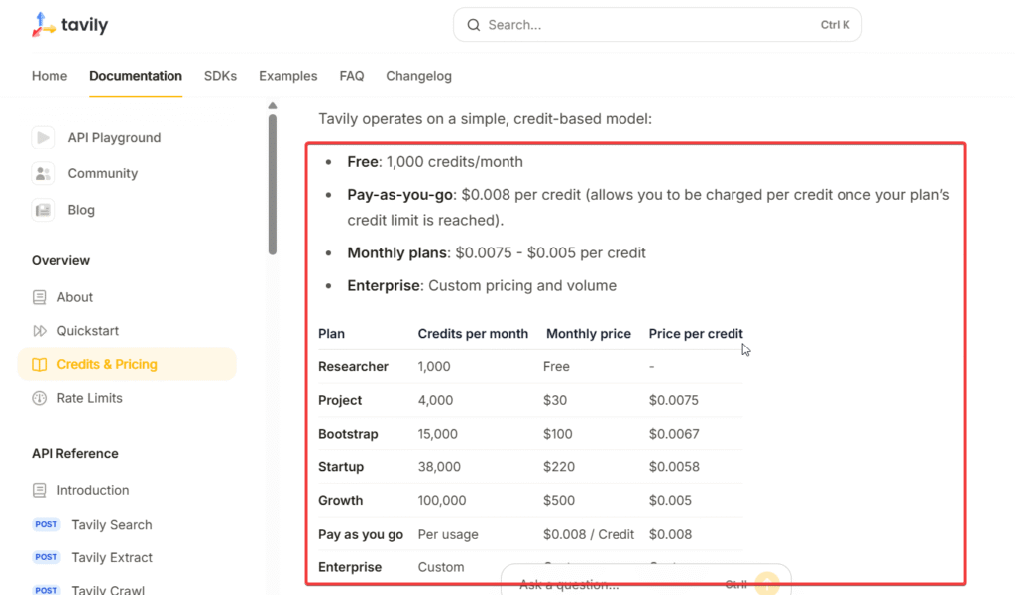The height and width of the screenshot is (595, 1015).
Task: Click the Community people icon
Action: pos(43,174)
